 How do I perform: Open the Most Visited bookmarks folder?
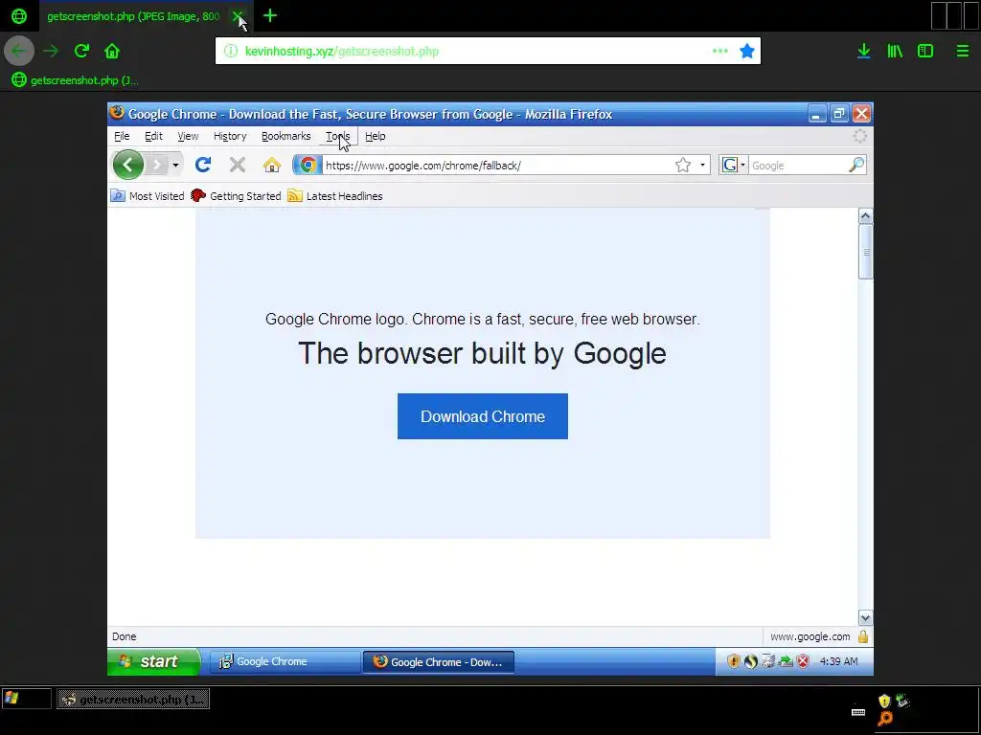click(x=148, y=196)
